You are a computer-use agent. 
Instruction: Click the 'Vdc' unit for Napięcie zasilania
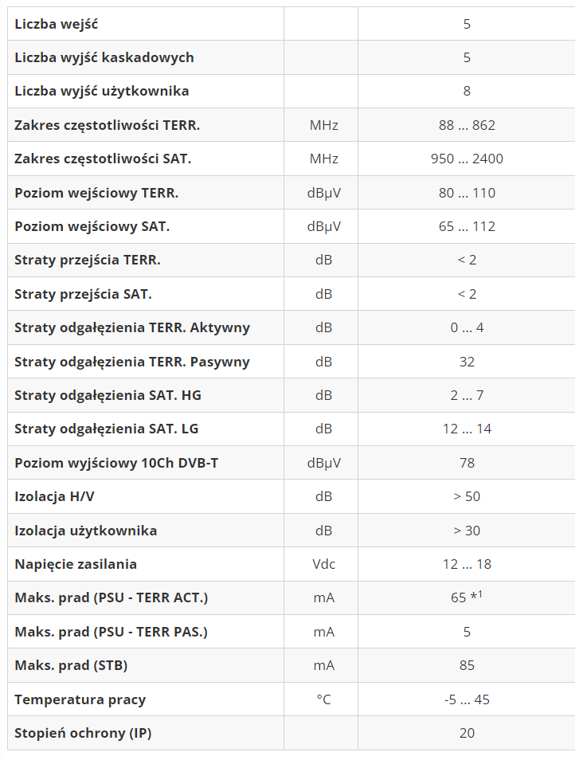323,564
